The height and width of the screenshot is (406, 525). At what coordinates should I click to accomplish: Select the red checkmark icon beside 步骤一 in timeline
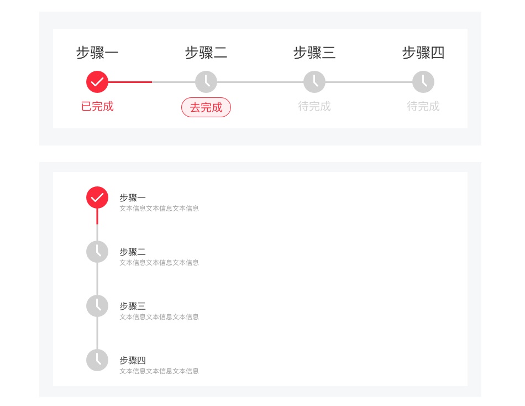coord(97,196)
